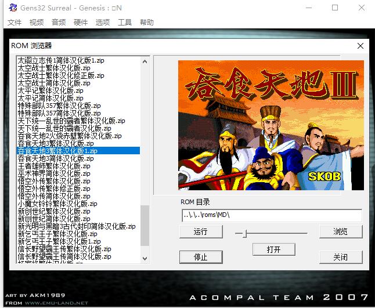Click the 停止 button

point(200,257)
